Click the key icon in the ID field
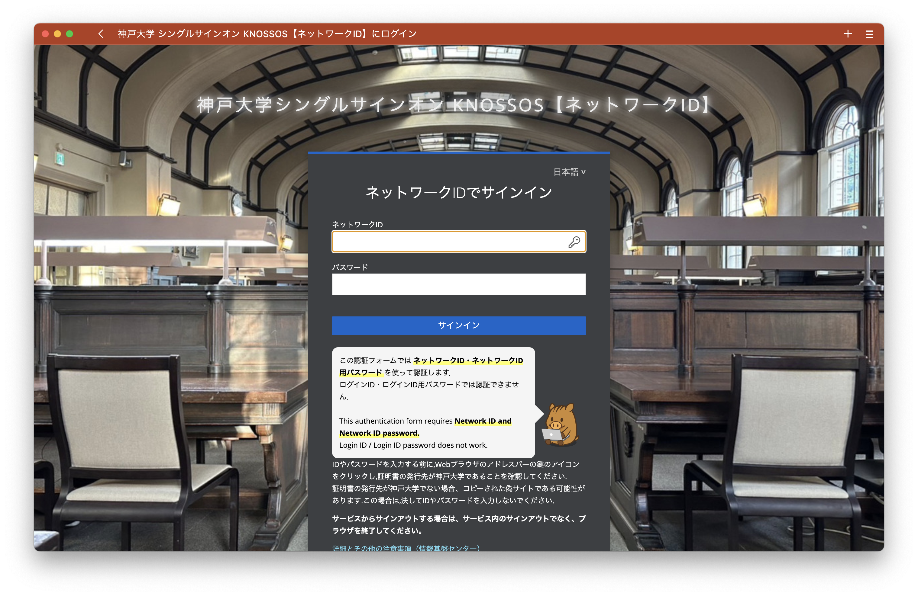The width and height of the screenshot is (918, 596). click(x=574, y=242)
